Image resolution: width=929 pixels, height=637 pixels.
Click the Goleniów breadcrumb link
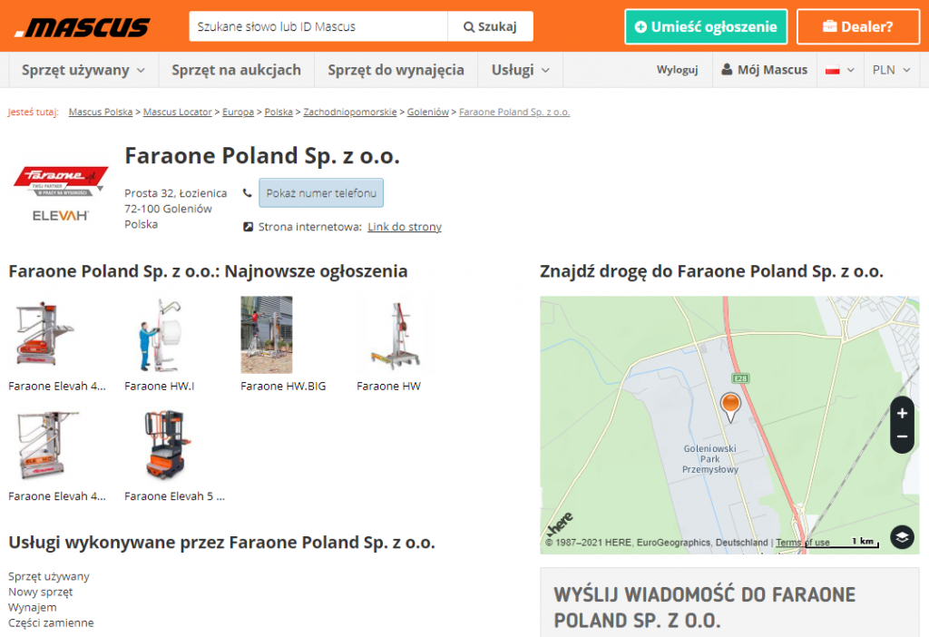[428, 112]
